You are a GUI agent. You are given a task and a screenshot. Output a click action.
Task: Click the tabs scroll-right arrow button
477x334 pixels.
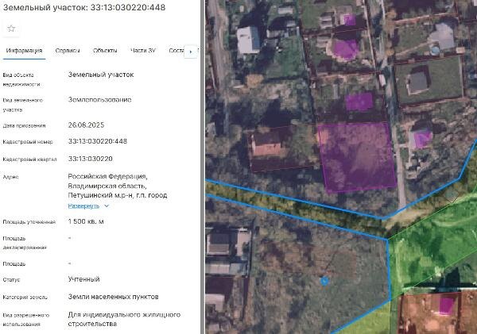coord(191,52)
